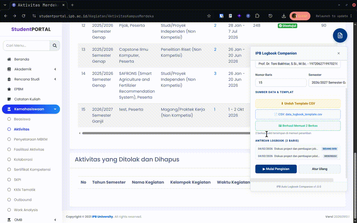The height and width of the screenshot is (223, 357).
Task: Select the SEDANG DIISI logbook queue row
Action: click(x=298, y=149)
